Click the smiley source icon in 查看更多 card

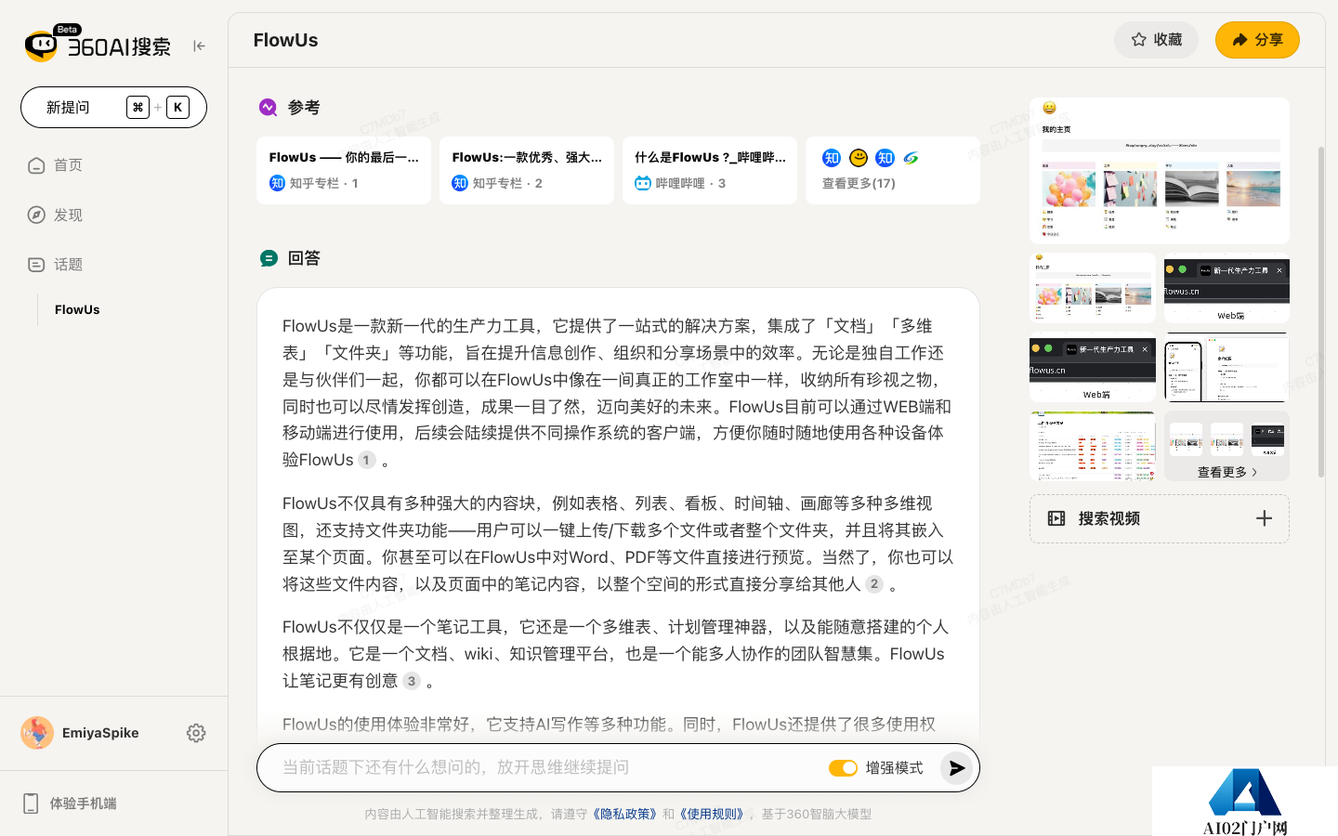click(859, 158)
